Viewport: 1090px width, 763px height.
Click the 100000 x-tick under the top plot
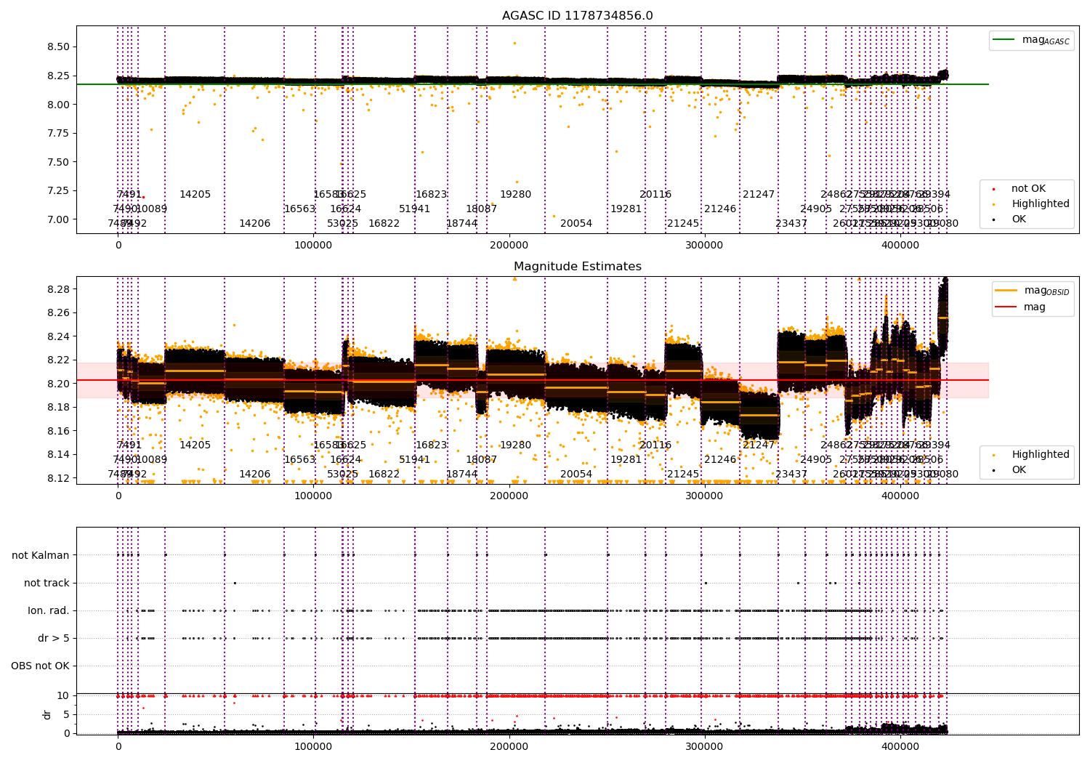tap(314, 246)
